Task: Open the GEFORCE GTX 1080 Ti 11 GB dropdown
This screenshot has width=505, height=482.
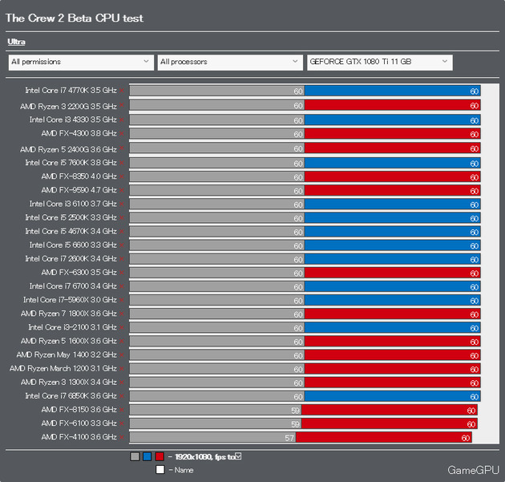Action: pyautogui.click(x=380, y=63)
